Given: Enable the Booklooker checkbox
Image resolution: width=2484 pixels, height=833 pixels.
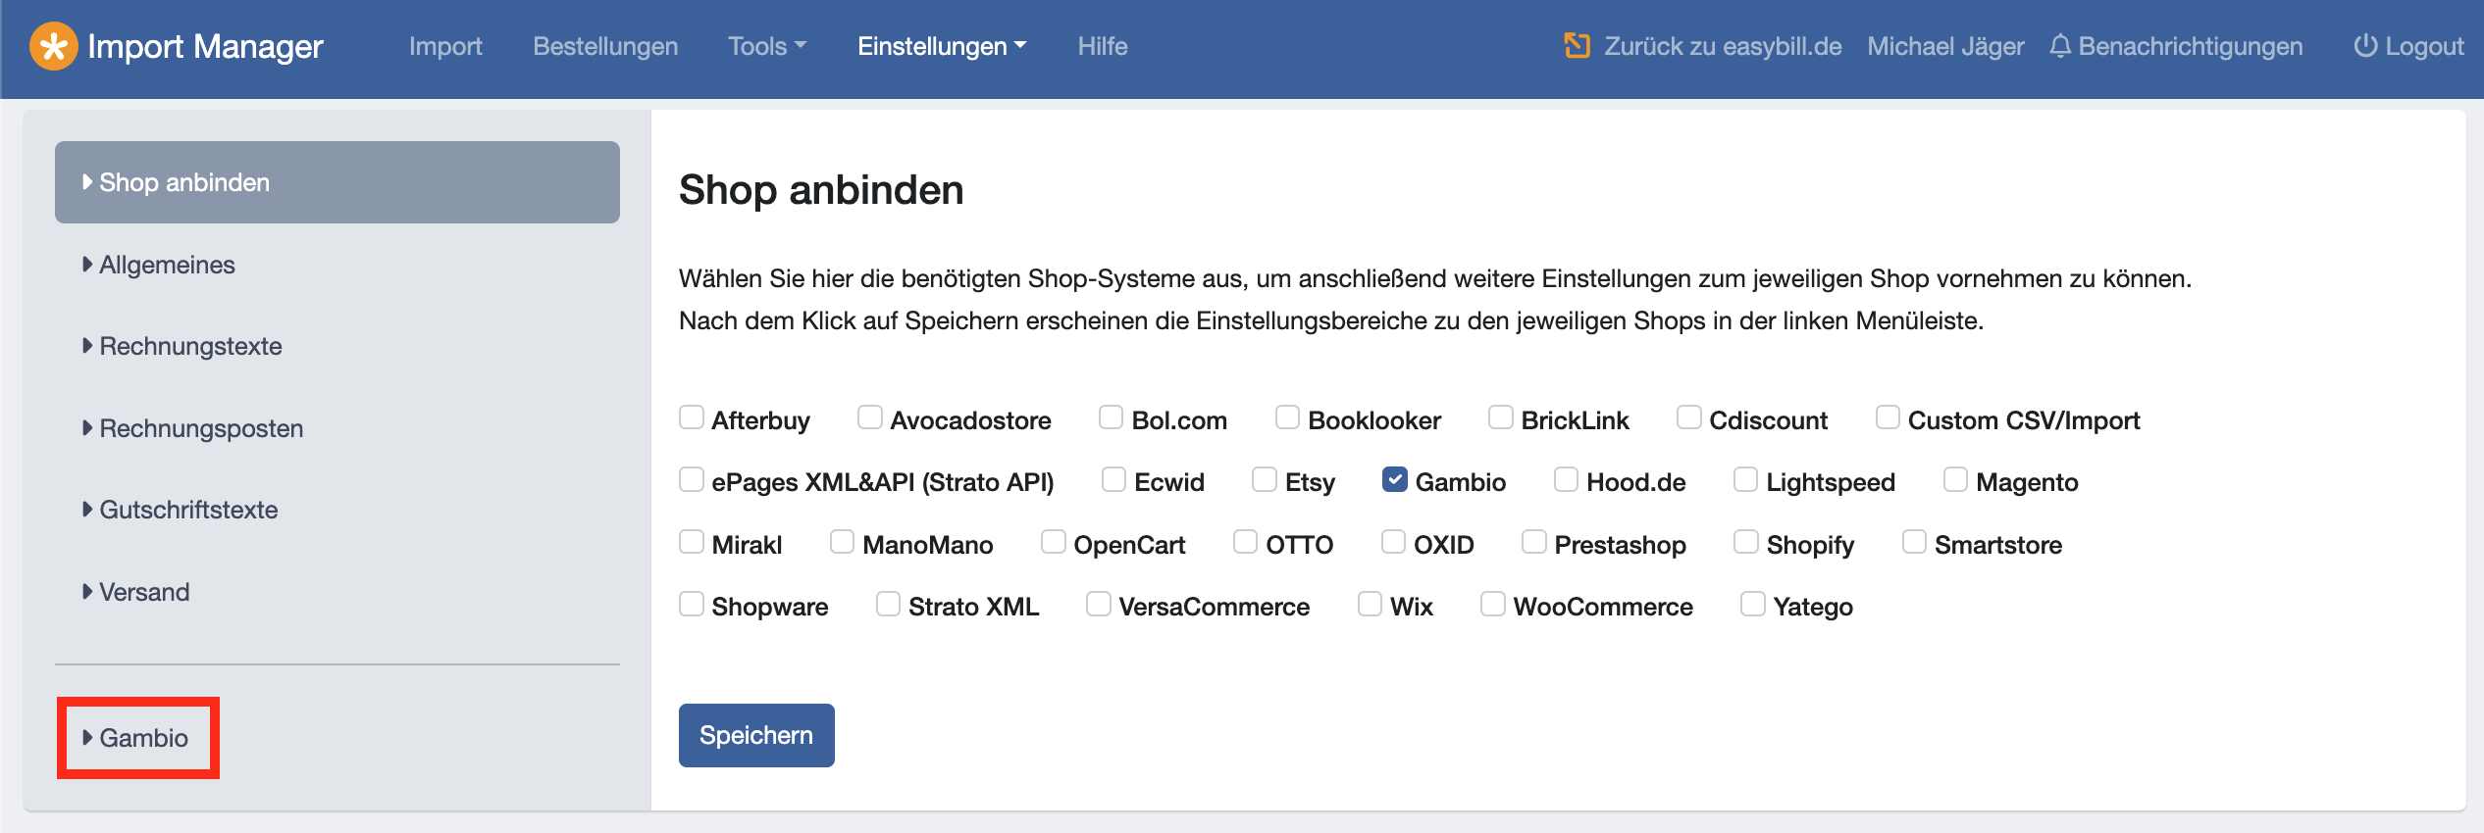Looking at the screenshot, I should click(x=1288, y=417).
